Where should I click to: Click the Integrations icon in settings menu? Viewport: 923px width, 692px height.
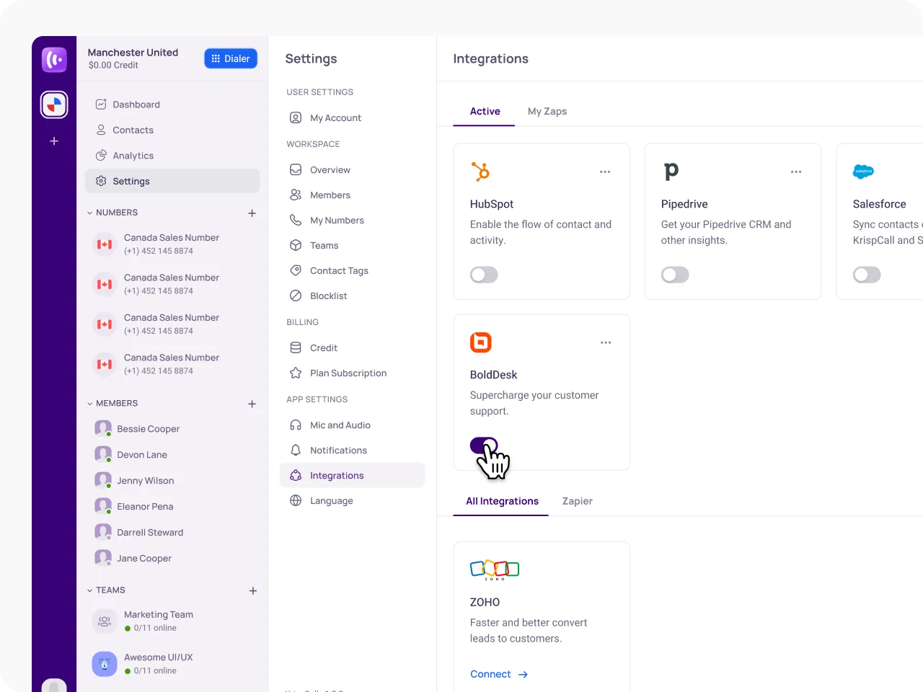coord(296,476)
